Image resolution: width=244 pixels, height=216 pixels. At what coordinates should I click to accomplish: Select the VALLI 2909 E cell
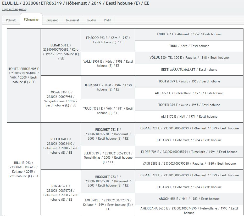[x=108, y=64]
